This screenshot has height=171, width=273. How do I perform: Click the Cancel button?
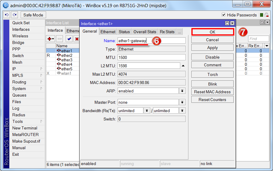pos(212,40)
